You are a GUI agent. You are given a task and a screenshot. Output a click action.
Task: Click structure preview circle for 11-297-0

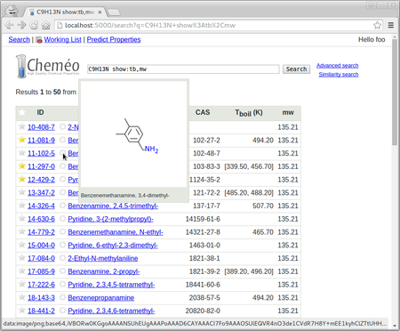pos(62,166)
